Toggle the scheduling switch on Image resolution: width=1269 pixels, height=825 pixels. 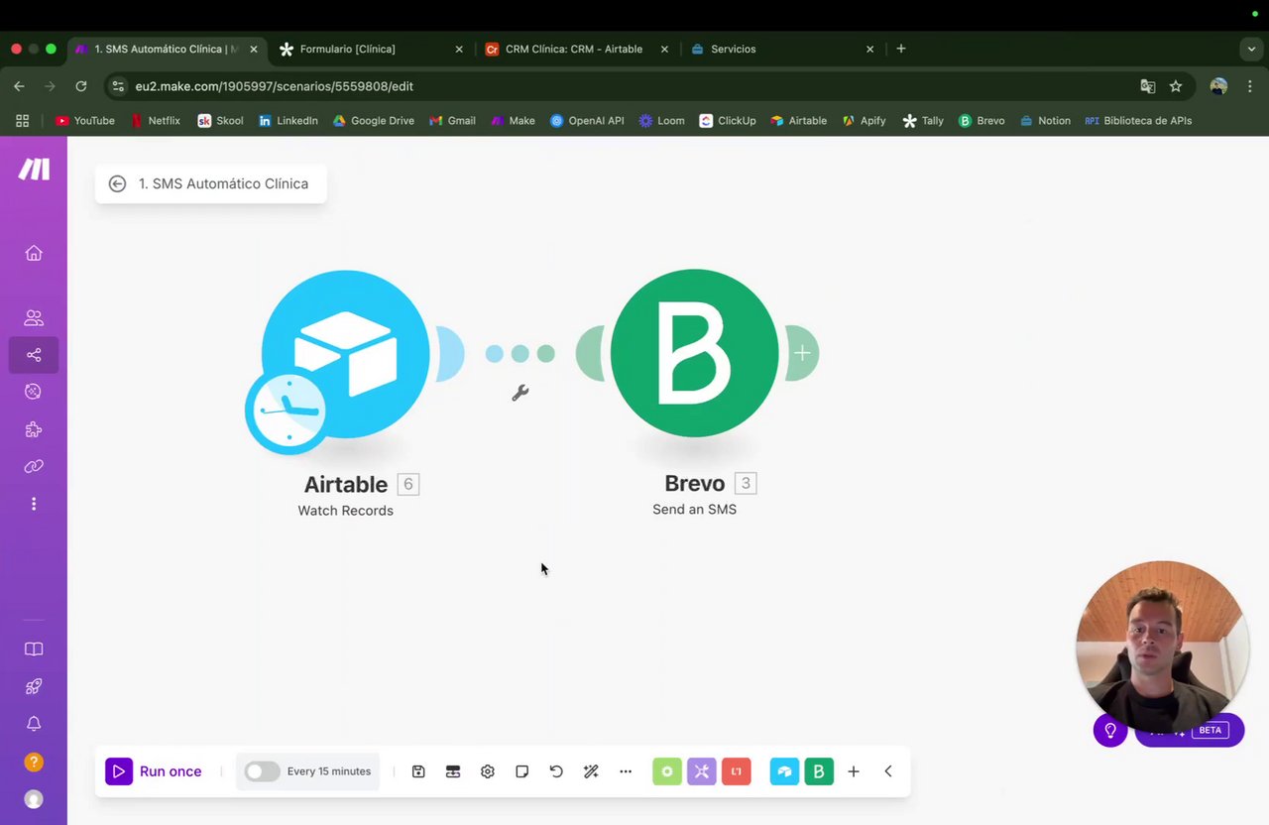pos(262,771)
